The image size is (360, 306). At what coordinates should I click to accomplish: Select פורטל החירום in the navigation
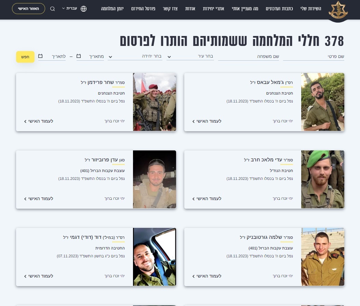pyautogui.click(x=143, y=9)
